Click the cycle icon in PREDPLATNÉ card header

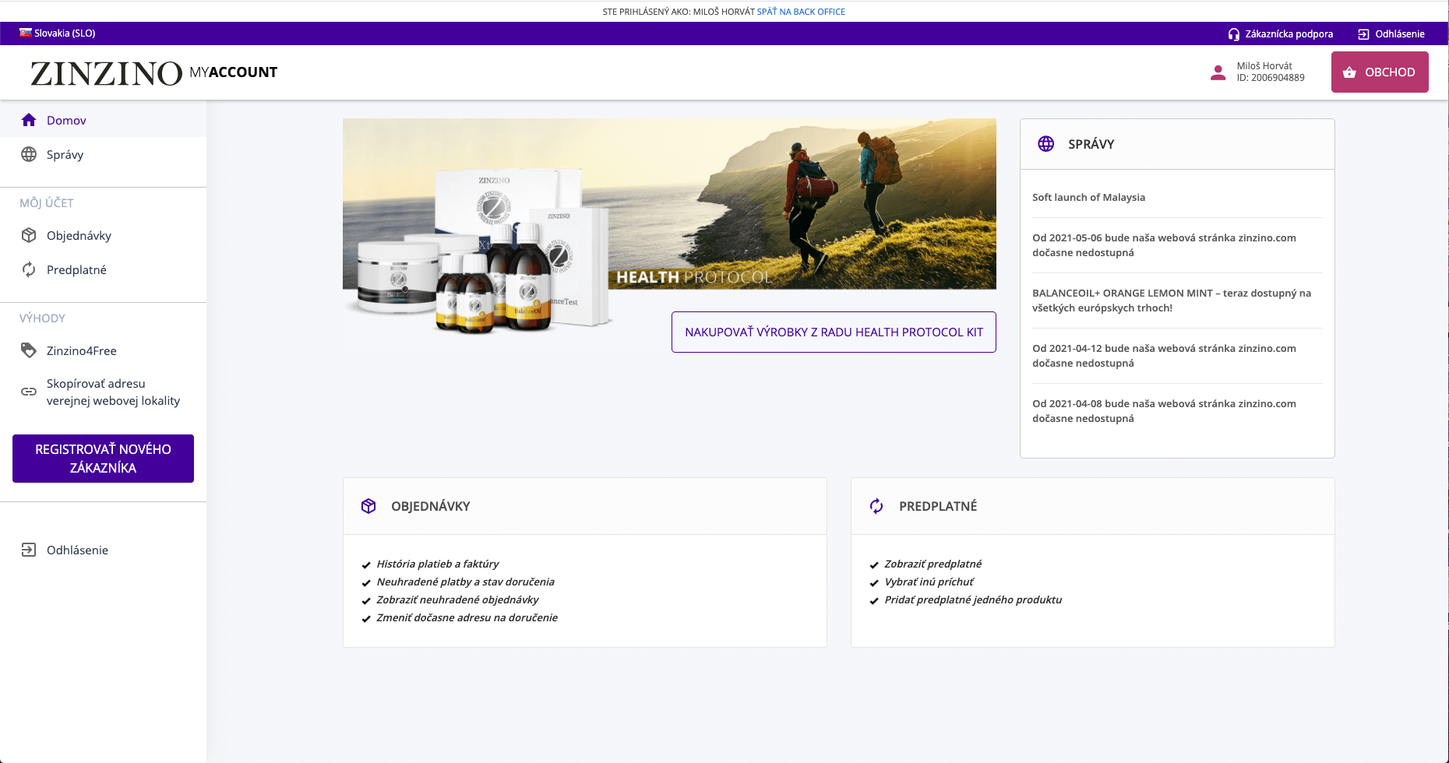coord(876,506)
